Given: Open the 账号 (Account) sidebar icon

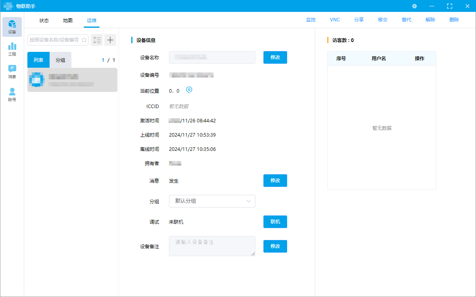Looking at the screenshot, I should 12,95.
